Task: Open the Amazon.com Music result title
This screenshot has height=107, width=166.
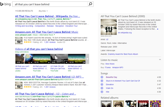Action: tap(47, 32)
